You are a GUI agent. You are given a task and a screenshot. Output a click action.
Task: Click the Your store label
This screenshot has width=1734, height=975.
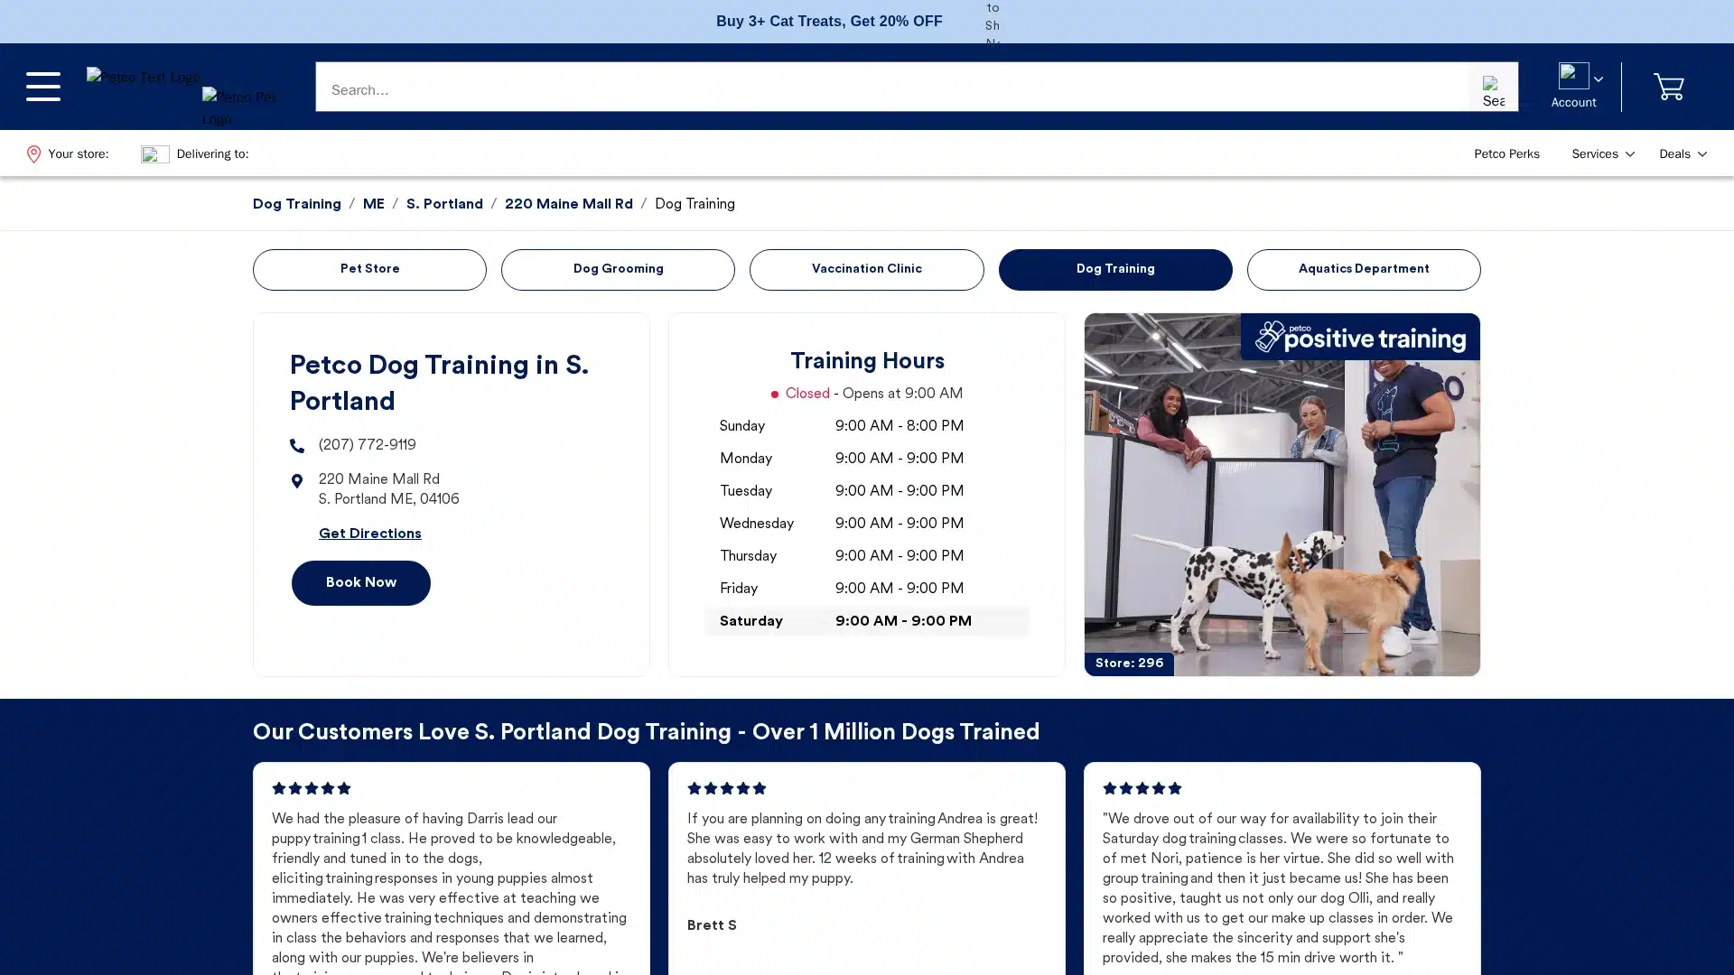78,154
